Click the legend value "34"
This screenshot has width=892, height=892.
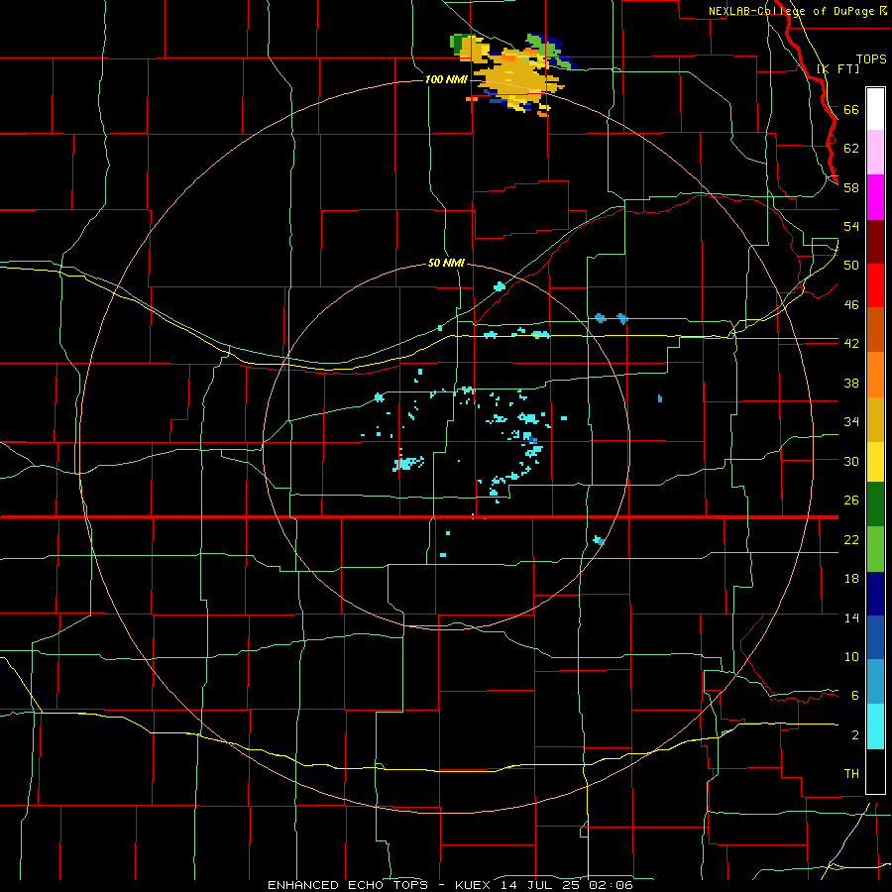pos(851,422)
